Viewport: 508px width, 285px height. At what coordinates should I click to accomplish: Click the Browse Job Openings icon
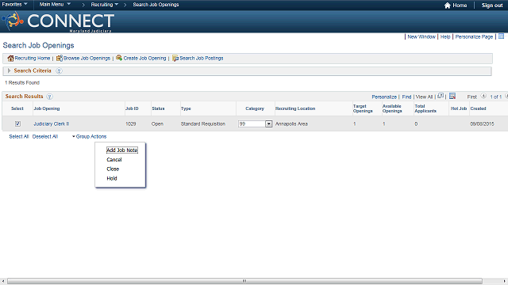tap(60, 58)
